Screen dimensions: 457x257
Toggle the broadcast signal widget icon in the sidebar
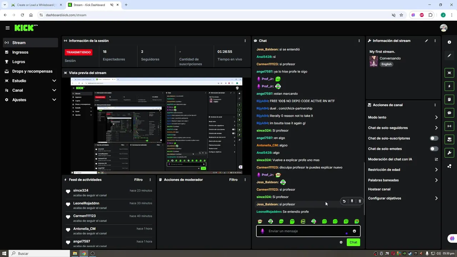[449, 126]
